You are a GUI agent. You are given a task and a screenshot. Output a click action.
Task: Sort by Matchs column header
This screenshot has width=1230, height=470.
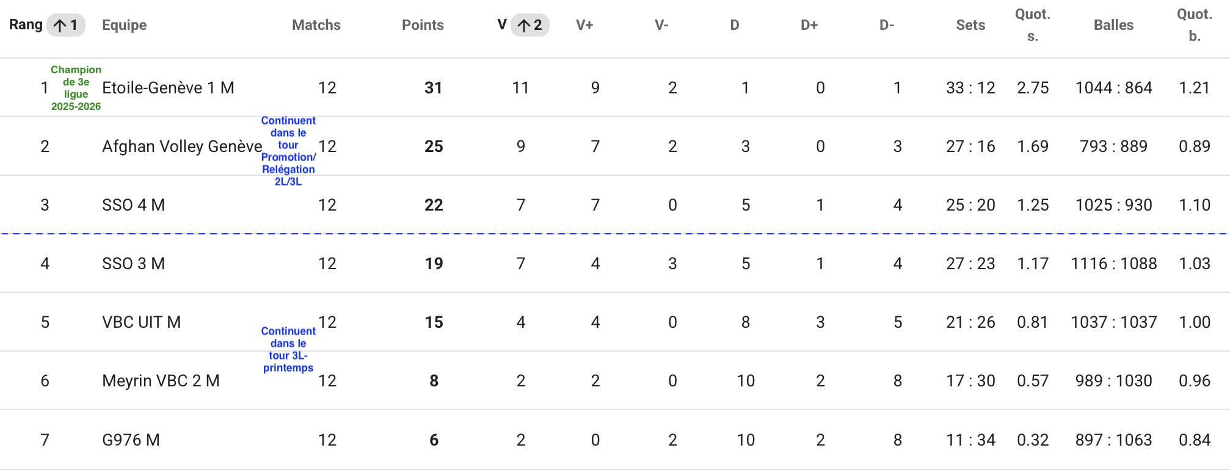[316, 25]
